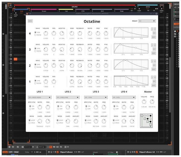This screenshot has width=181, height=157.
Task: Open the quantize value dropdown arrow
Action: coord(33,147)
